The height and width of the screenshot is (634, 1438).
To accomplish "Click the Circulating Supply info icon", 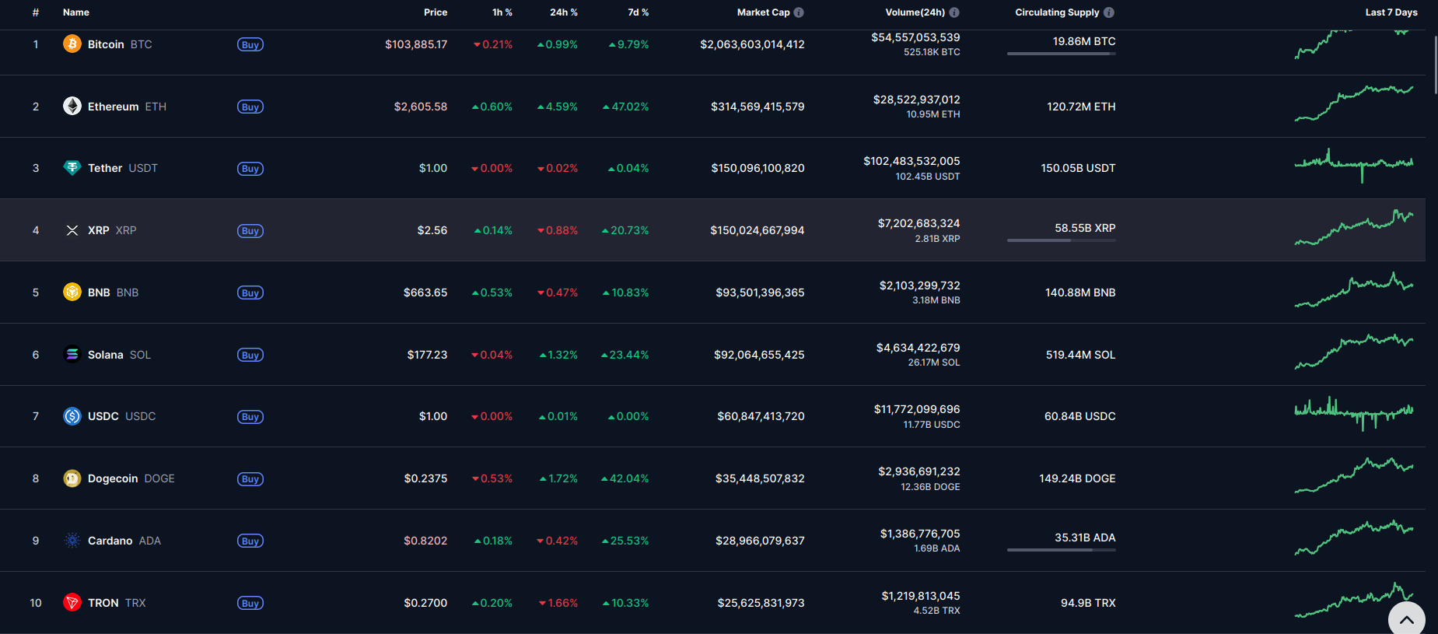I will (1109, 12).
